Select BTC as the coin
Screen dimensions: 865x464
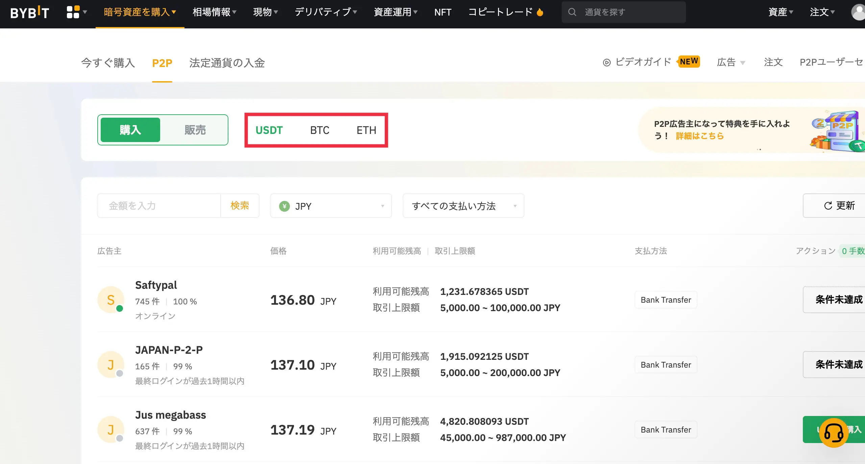(319, 130)
